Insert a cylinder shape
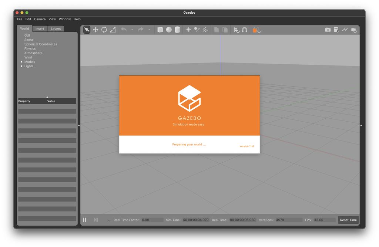The width and height of the screenshot is (379, 247). [x=177, y=30]
